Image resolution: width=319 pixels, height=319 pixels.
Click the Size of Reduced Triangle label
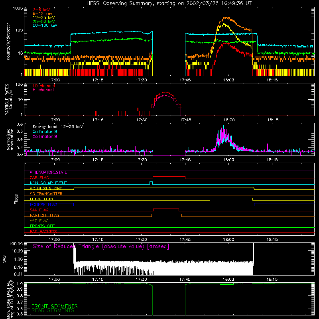click(x=101, y=246)
